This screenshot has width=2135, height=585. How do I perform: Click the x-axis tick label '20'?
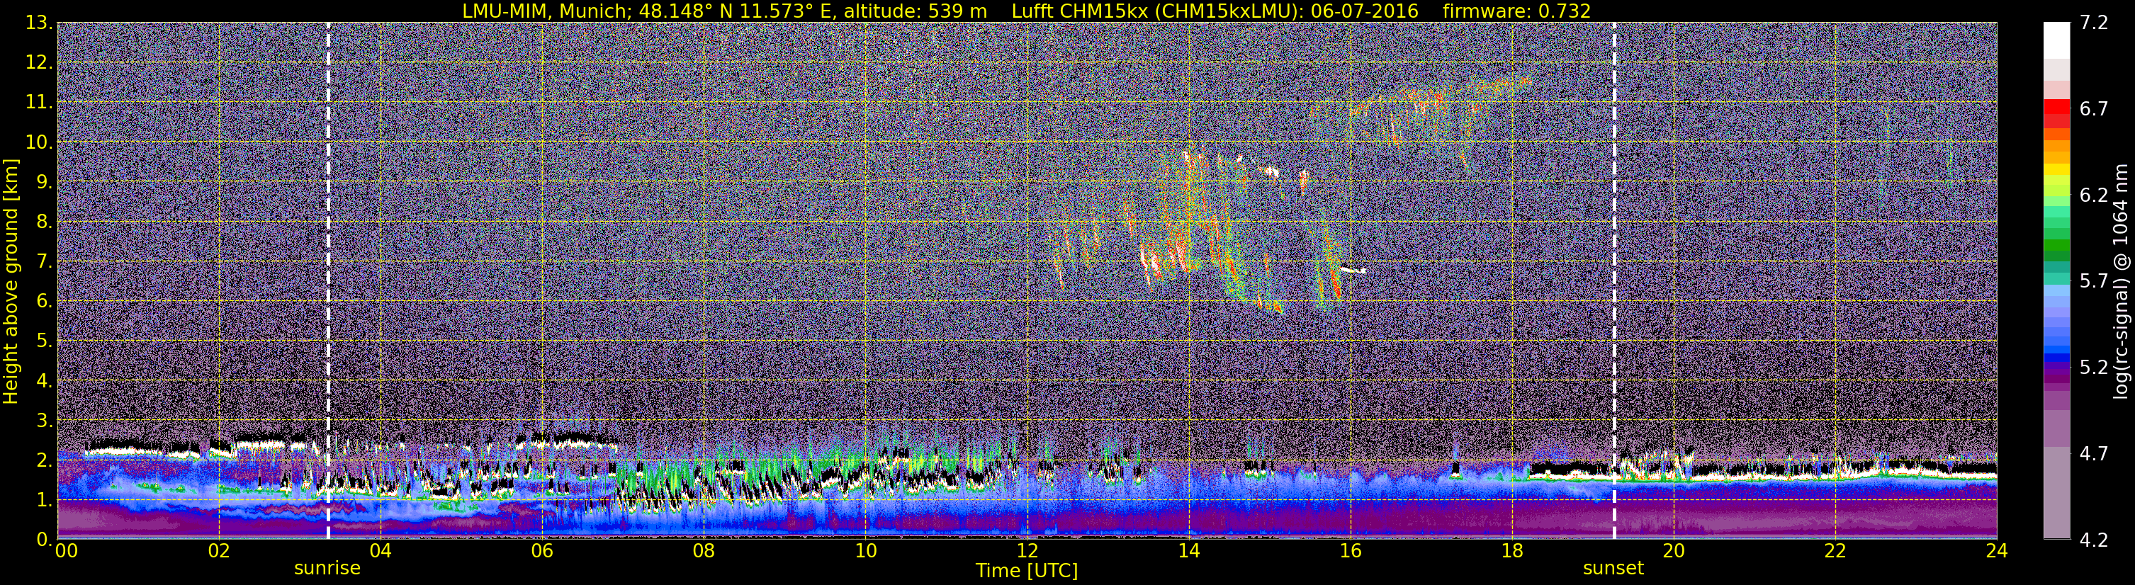click(1674, 552)
